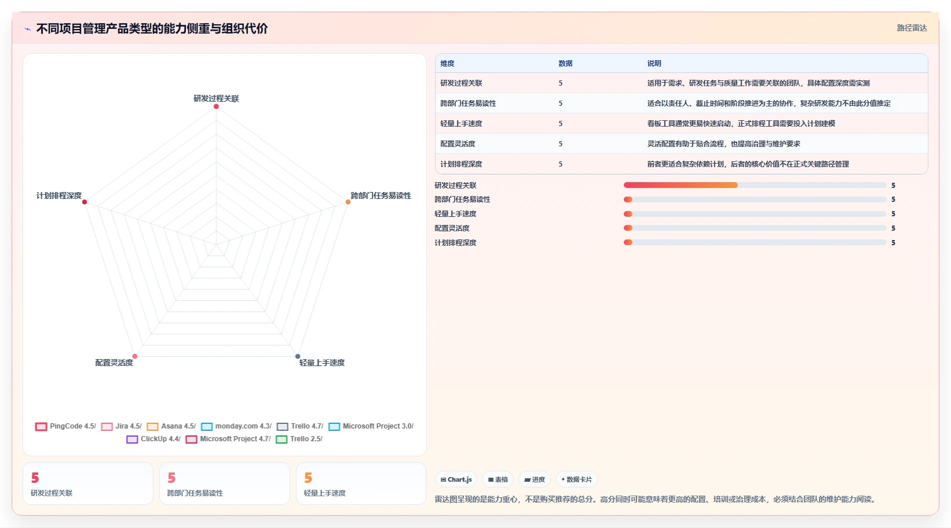Click the 数据 table column header
Screen dimensions: 951x528
tap(565, 64)
